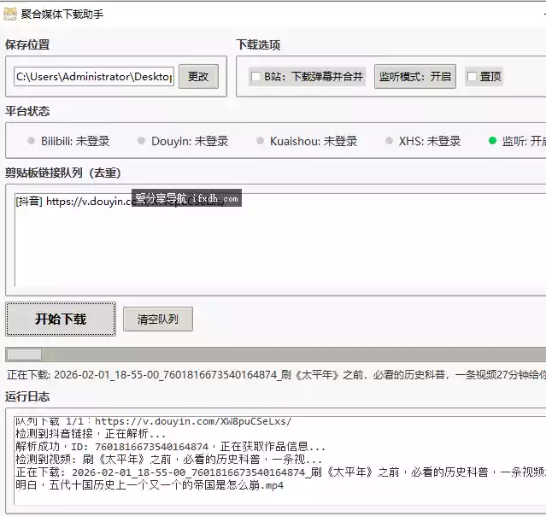The height and width of the screenshot is (516, 546).
Task: Click the 保存位置 section label
Action: 27,44
